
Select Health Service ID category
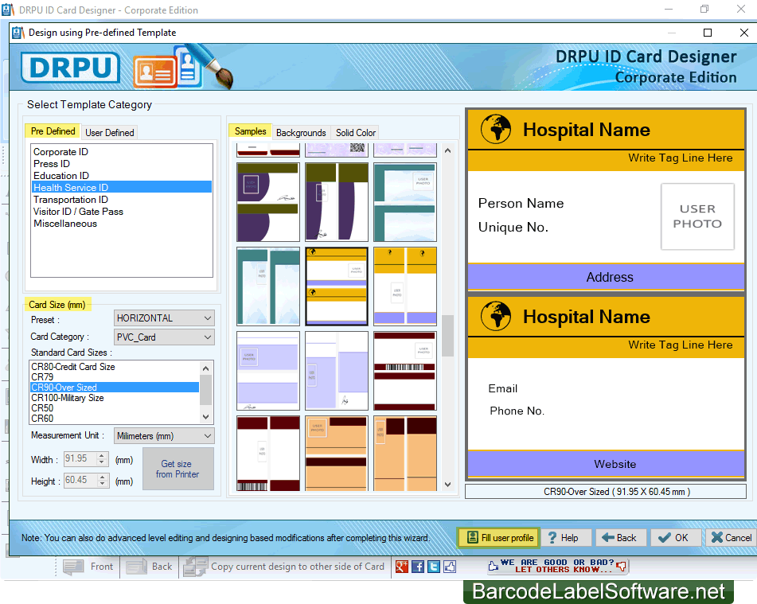pyautogui.click(x=122, y=187)
